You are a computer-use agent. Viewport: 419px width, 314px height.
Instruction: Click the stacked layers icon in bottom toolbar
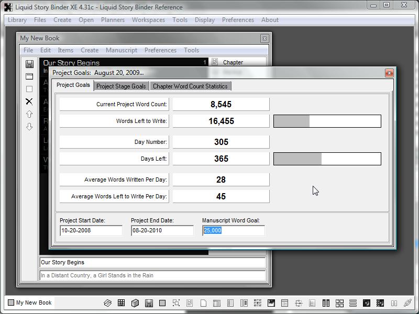(107, 303)
